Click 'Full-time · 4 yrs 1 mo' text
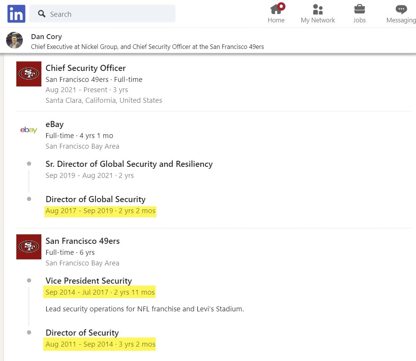Screen dimensions: 416x361 tap(79, 136)
